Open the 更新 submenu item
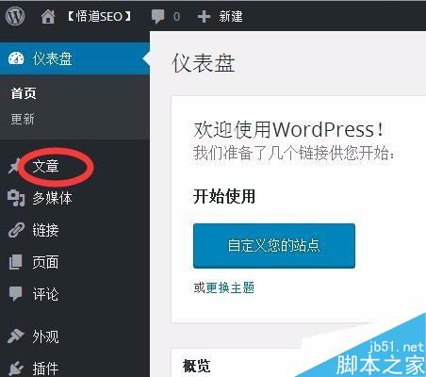Viewport: 426px width, 377px height. 23,120
